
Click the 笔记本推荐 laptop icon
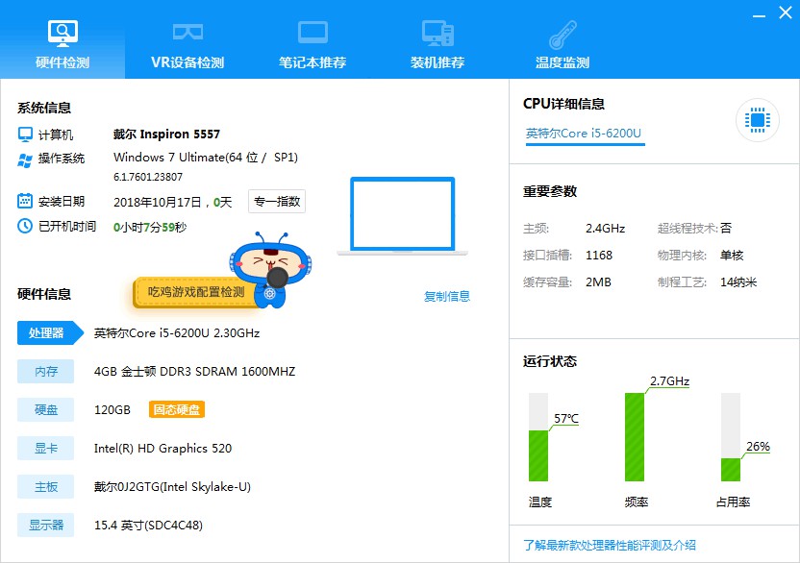click(x=312, y=33)
